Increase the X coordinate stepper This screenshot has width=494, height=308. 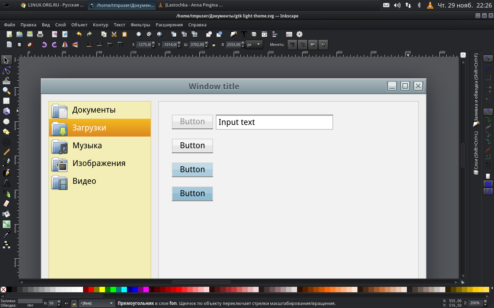(x=153, y=43)
